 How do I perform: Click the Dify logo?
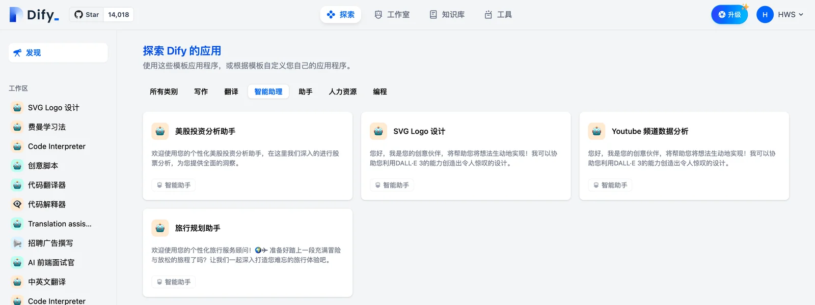coord(34,15)
